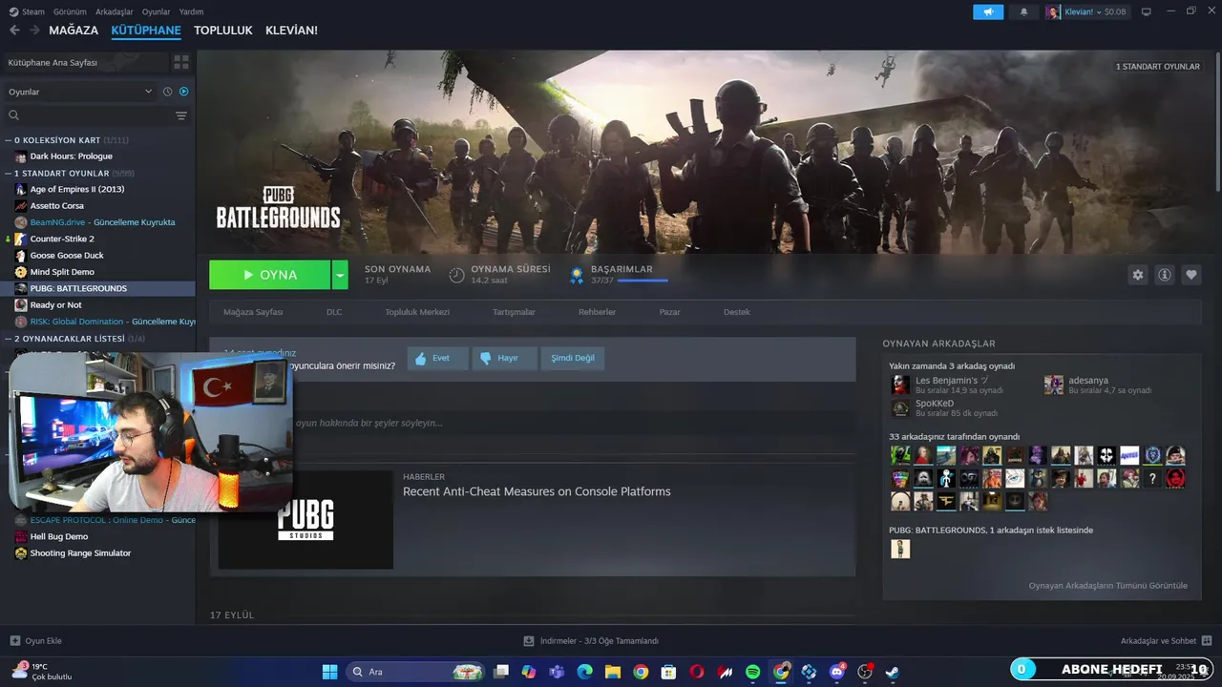Viewport: 1222px width, 687px height.
Task: Select Counter-Strike 2 in library
Action: [62, 239]
